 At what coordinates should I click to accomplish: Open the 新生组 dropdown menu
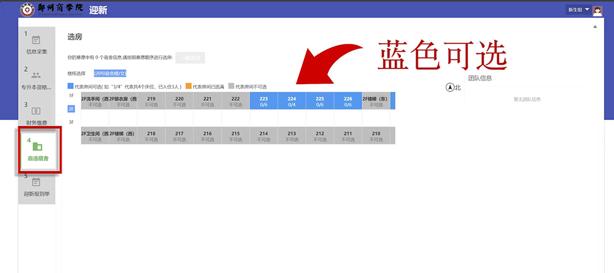579,10
